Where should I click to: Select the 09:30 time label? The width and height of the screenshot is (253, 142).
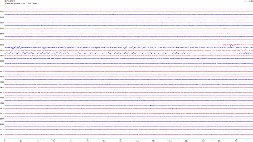(x=2, y=61)
